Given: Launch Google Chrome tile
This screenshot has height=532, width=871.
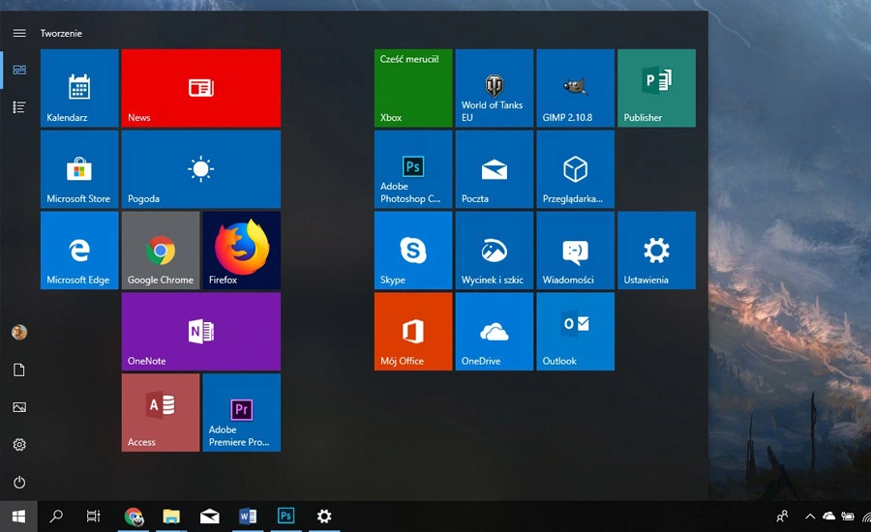Looking at the screenshot, I should tap(161, 251).
